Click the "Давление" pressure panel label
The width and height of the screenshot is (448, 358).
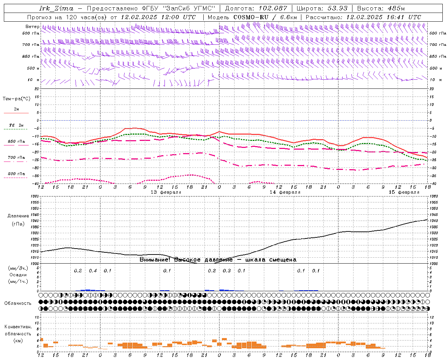point(18,216)
